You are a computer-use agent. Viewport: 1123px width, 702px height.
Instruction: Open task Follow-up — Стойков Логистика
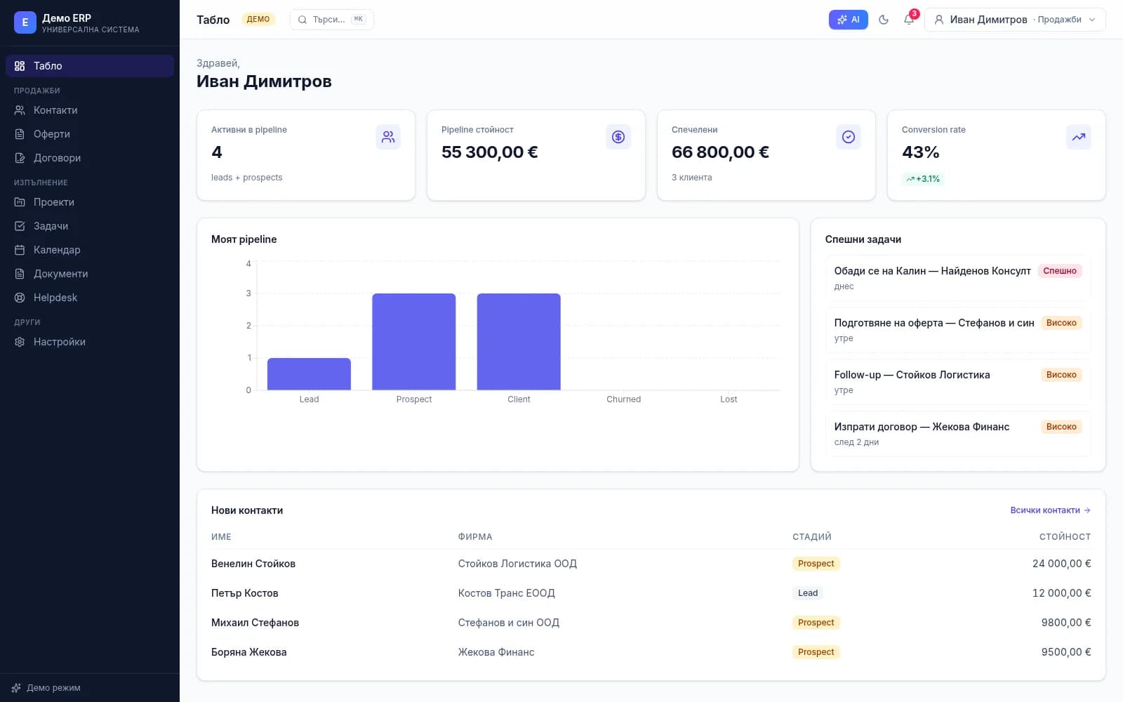[x=958, y=382]
